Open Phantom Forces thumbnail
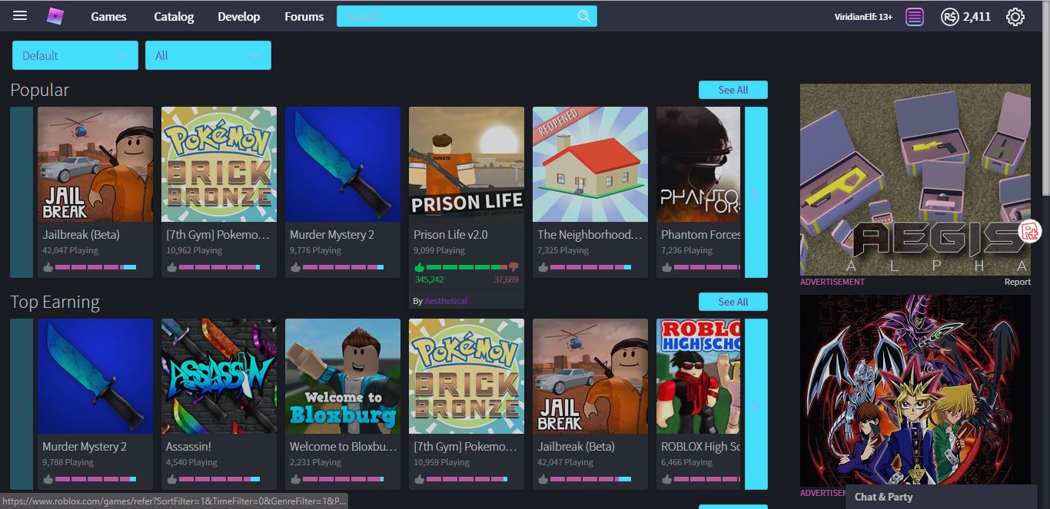The image size is (1050, 509). 699,164
